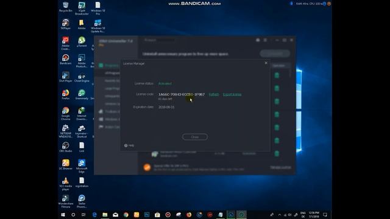The image size is (390, 219).
Task: Click the orange special offer icon
Action: coord(147,167)
